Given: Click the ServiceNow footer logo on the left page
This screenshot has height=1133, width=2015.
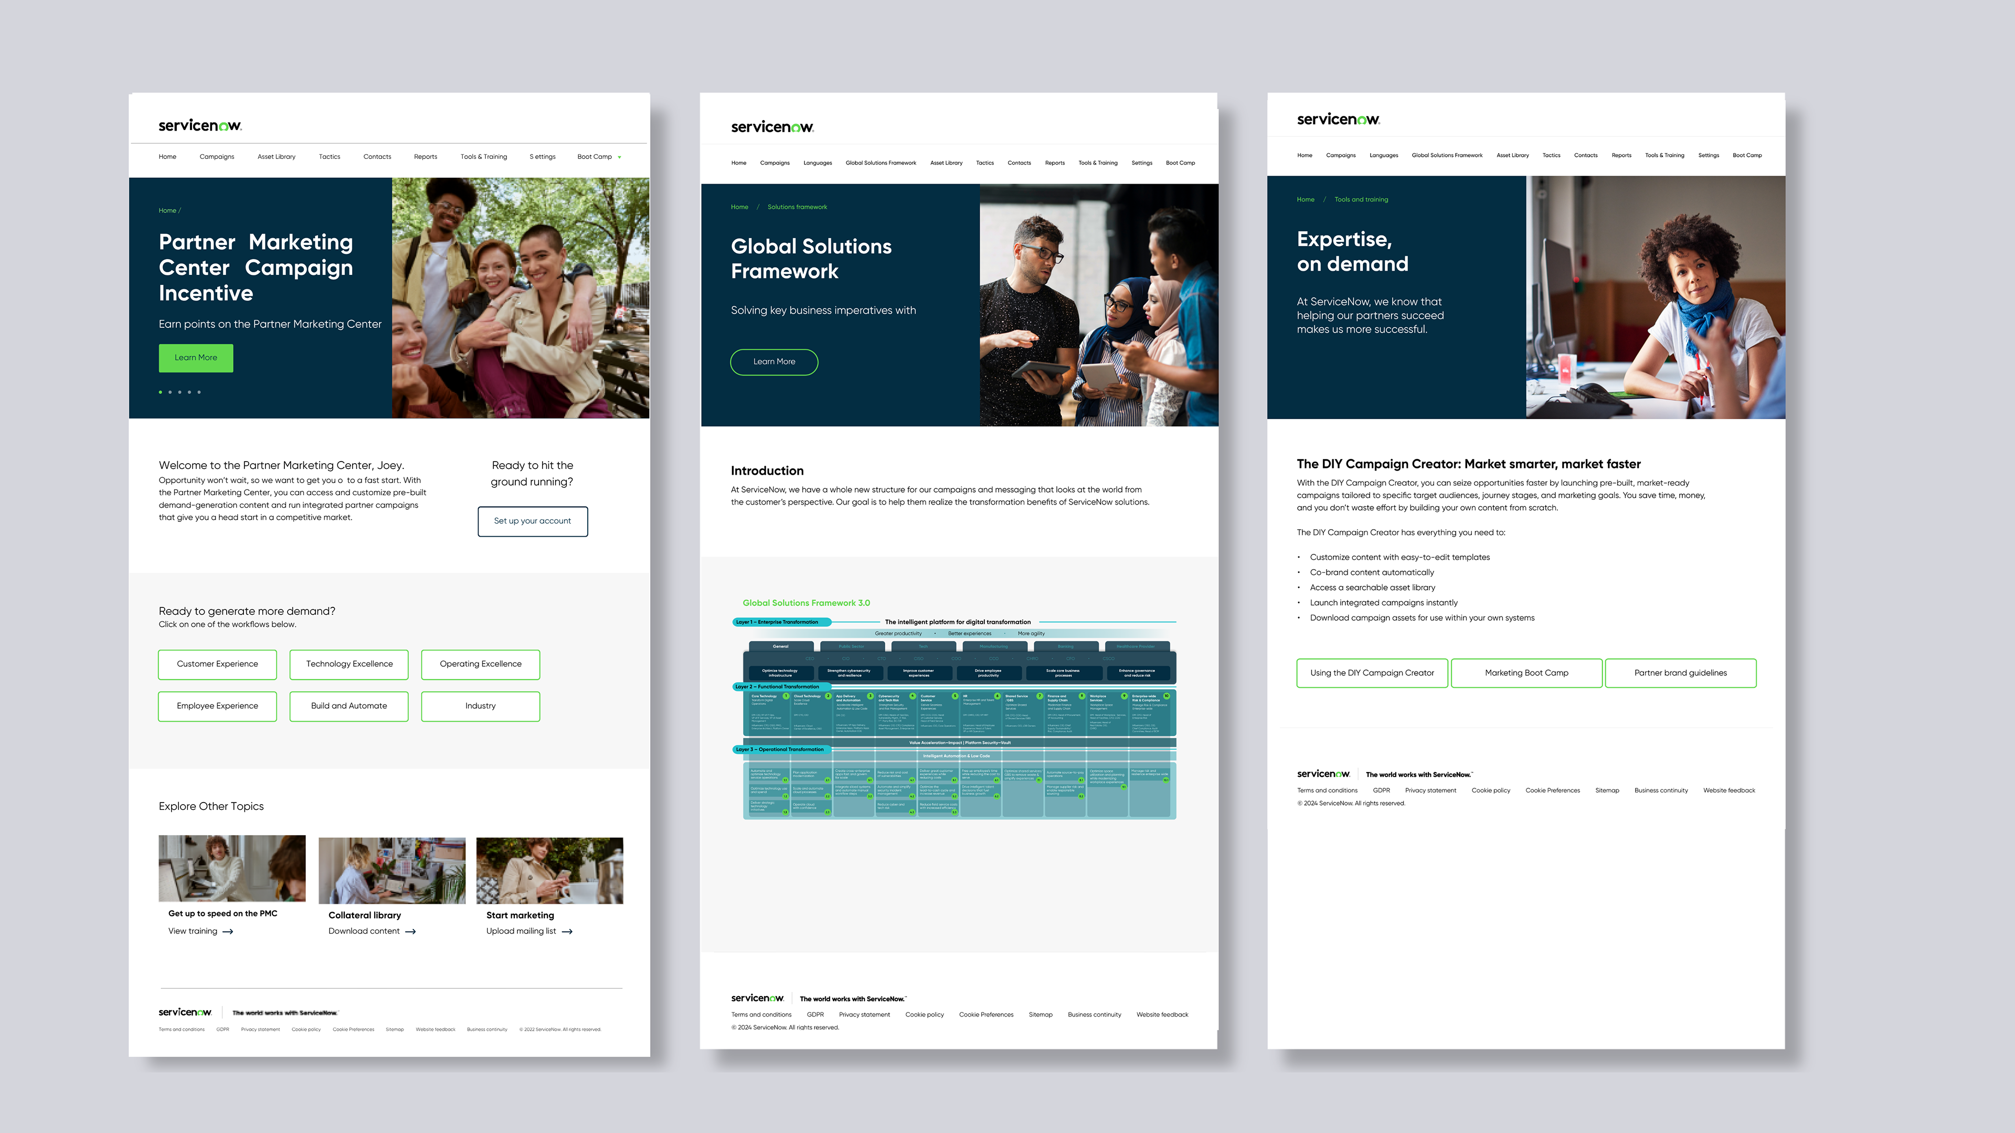Looking at the screenshot, I should 185,1012.
